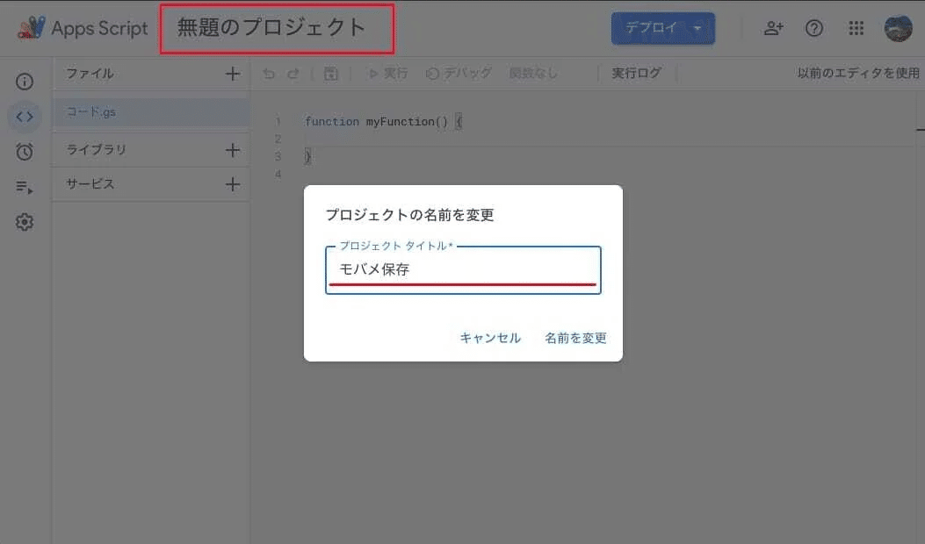Share project via add-collaborators icon
The image size is (925, 544).
pyautogui.click(x=773, y=28)
